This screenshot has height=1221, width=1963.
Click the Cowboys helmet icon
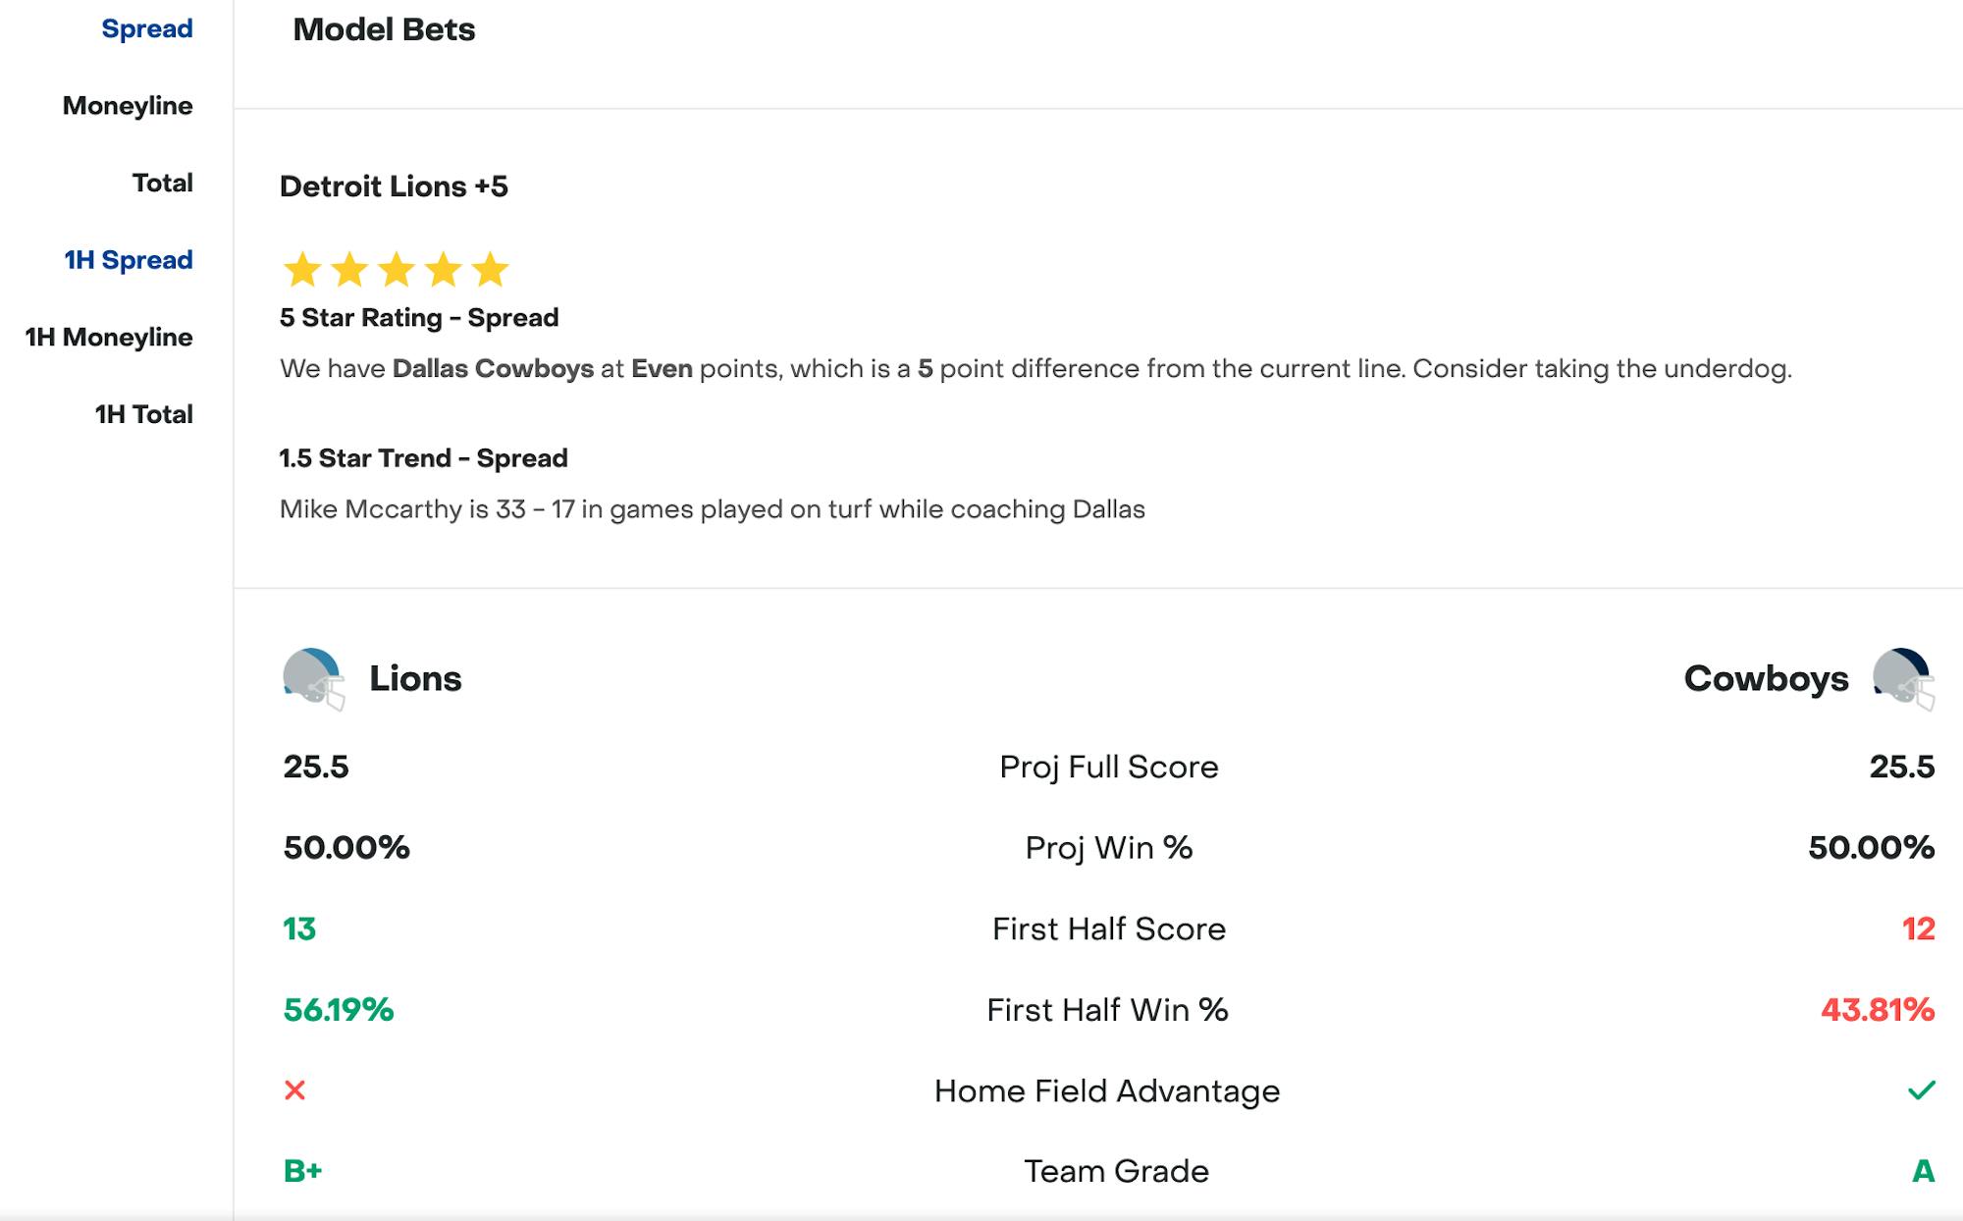[x=1902, y=678]
